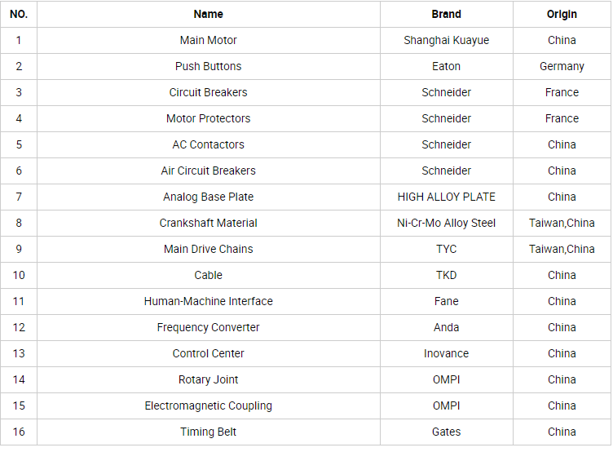Click the Timing Belt cell
The width and height of the screenshot is (613, 452).
(209, 432)
